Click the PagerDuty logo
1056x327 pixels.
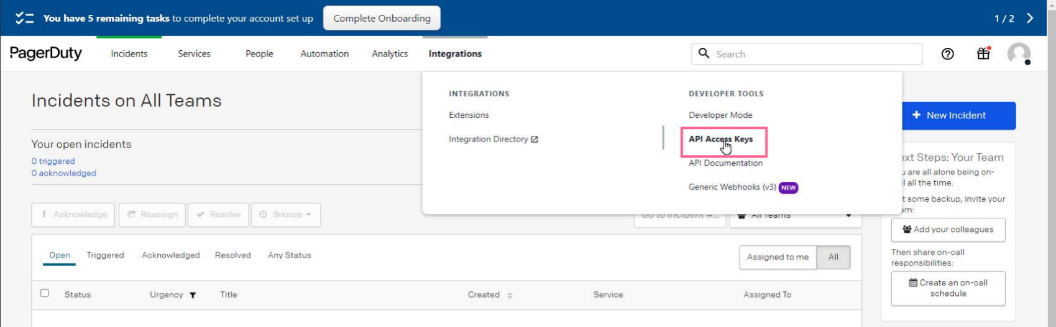point(46,53)
